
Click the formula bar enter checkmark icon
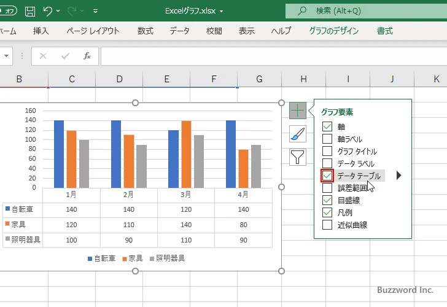(65, 56)
